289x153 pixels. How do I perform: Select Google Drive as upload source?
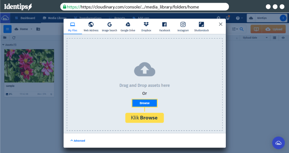128,27
